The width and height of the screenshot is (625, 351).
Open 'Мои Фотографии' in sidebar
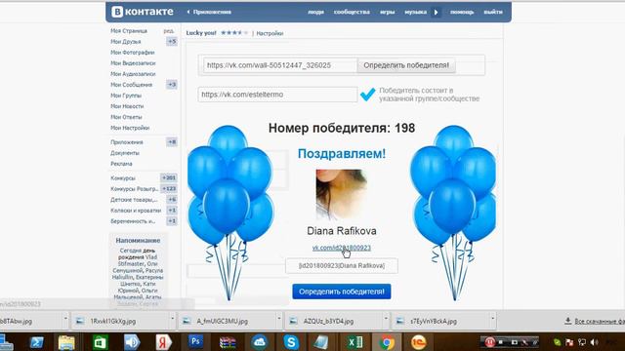pos(133,52)
